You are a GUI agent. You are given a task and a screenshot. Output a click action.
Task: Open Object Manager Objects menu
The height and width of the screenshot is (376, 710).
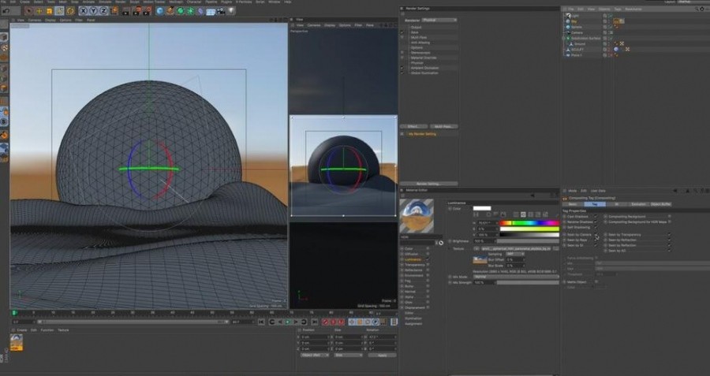click(x=604, y=9)
